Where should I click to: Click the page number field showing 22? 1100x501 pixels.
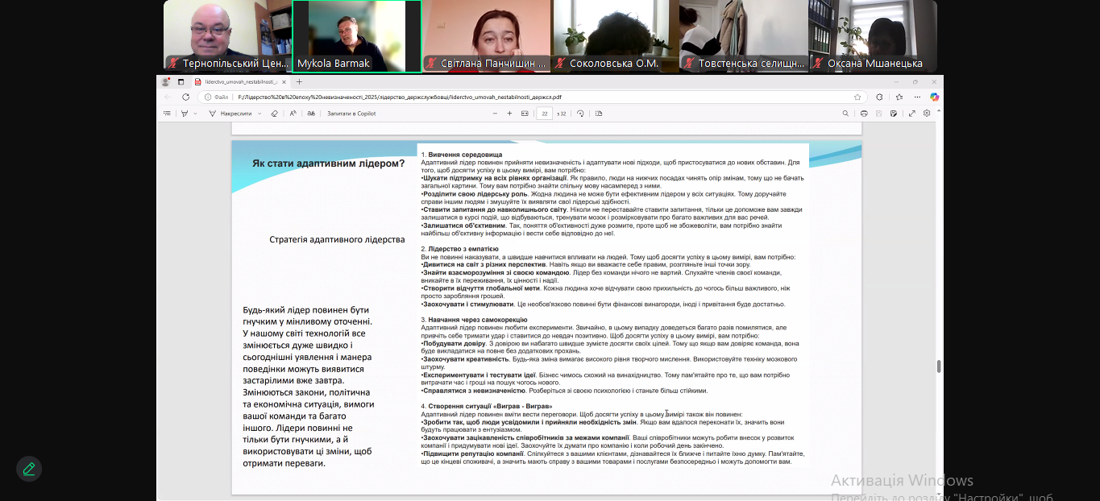coord(545,114)
